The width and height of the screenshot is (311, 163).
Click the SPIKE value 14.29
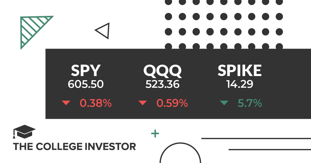pyautogui.click(x=240, y=84)
